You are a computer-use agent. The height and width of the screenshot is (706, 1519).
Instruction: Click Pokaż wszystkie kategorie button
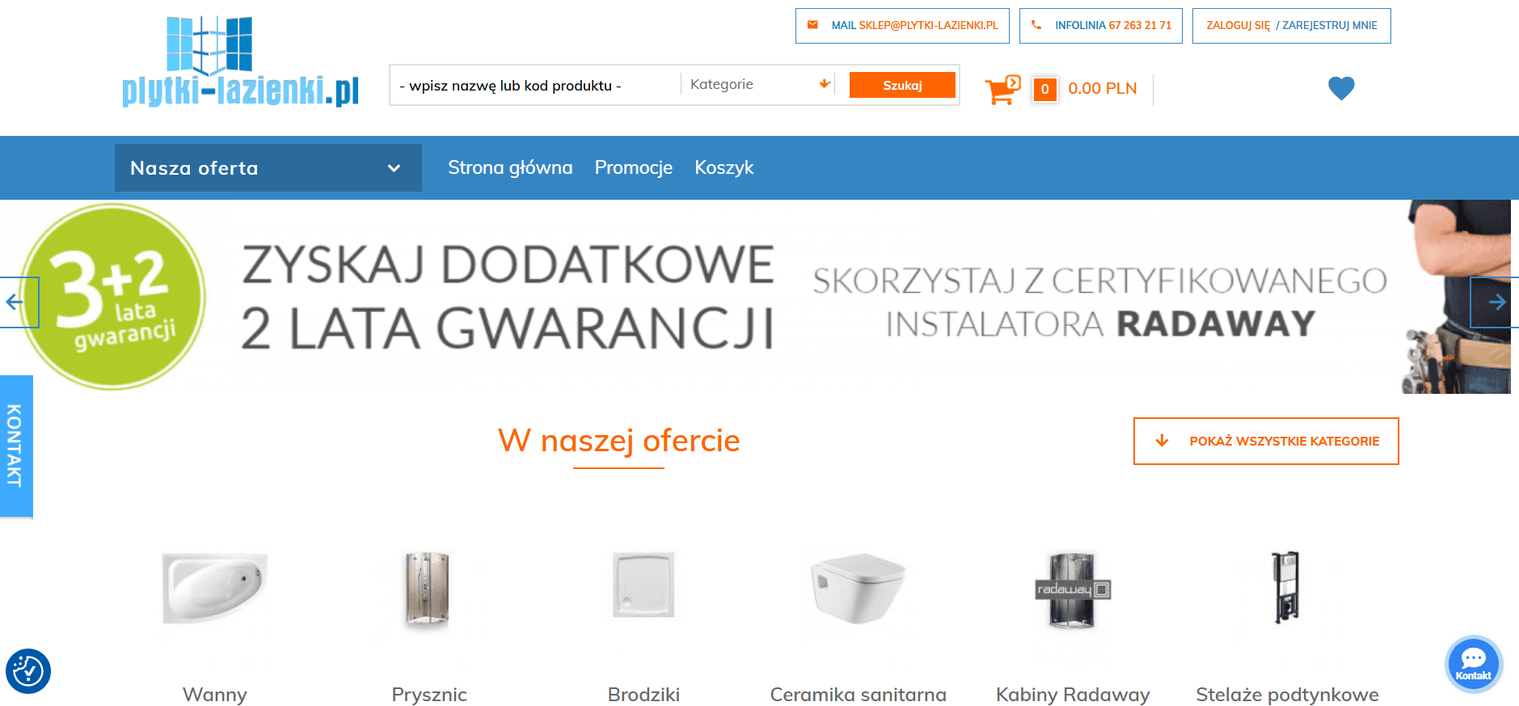pos(1266,442)
